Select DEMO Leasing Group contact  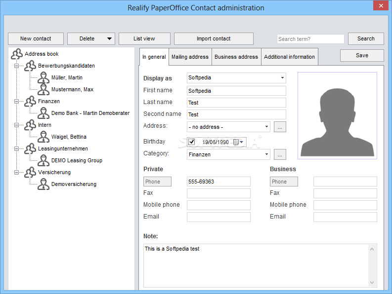[77, 160]
